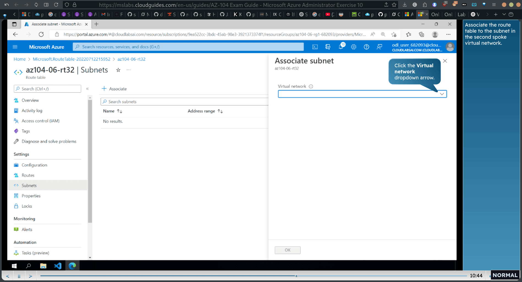522x282 pixels.
Task: Pause the guide playback
Action: tap(19, 276)
